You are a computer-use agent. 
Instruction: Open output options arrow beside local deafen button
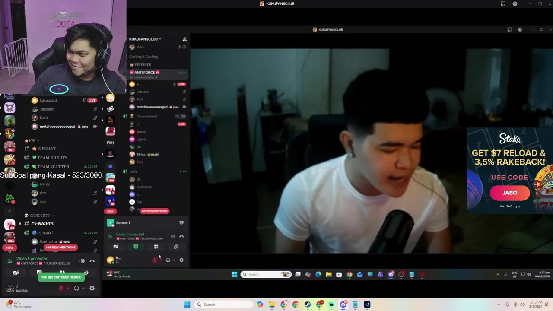[x=83, y=288]
